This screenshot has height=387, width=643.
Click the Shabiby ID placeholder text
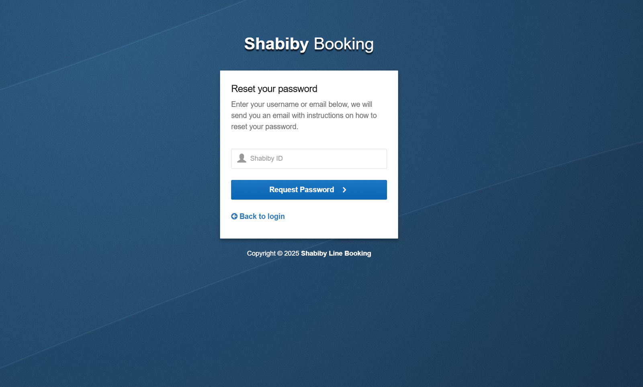pyautogui.click(x=266, y=159)
